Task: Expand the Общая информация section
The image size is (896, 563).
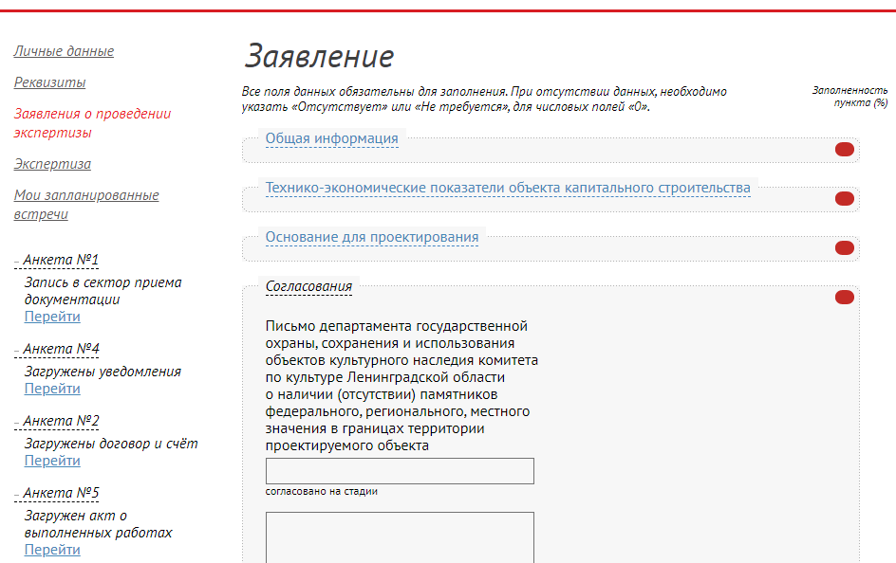Action: (332, 138)
